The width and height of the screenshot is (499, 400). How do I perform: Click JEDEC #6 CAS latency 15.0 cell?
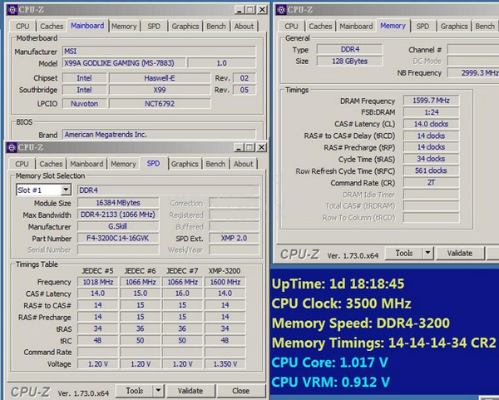141,294
